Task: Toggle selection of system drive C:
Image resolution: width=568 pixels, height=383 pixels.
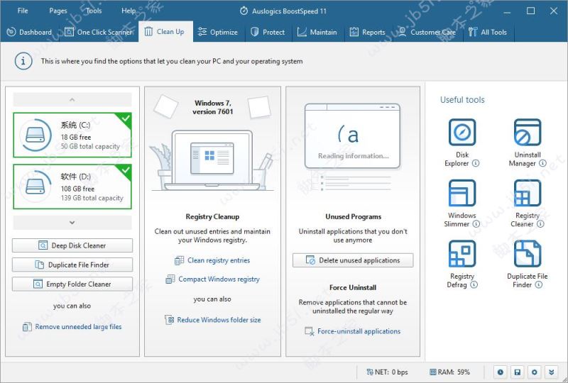Action: tap(72, 135)
